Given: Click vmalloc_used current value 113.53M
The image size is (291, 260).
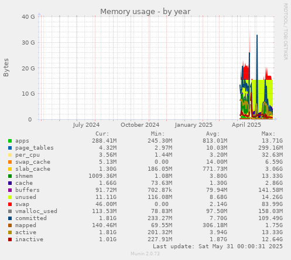Looking at the screenshot, I should 104,211.
